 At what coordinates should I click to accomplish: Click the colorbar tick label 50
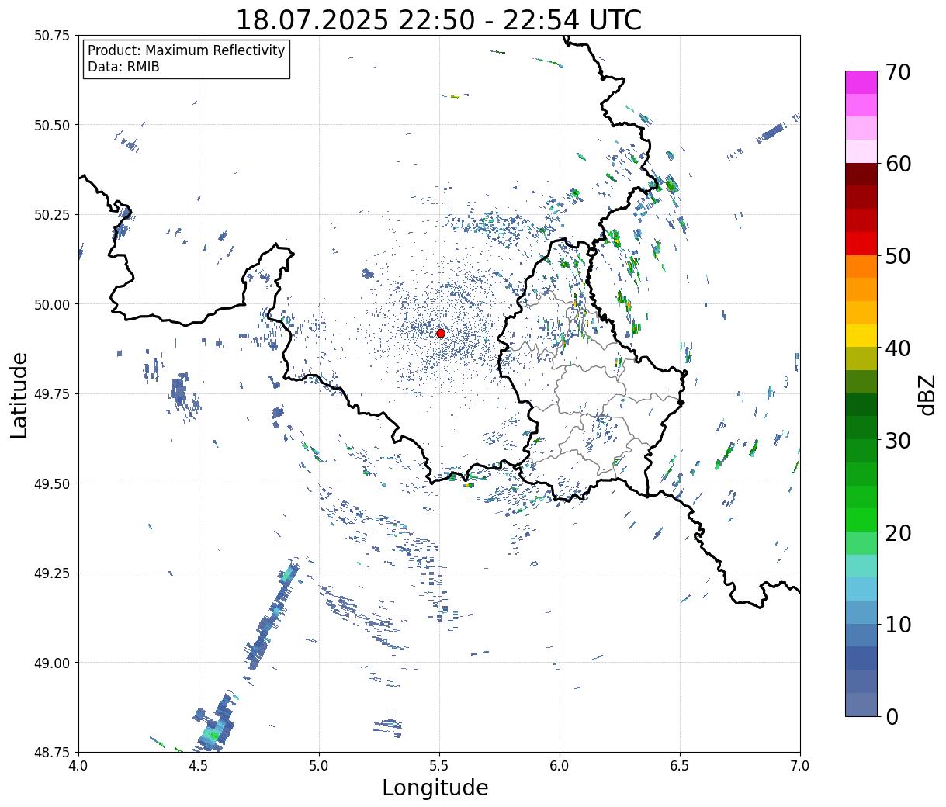(x=898, y=256)
